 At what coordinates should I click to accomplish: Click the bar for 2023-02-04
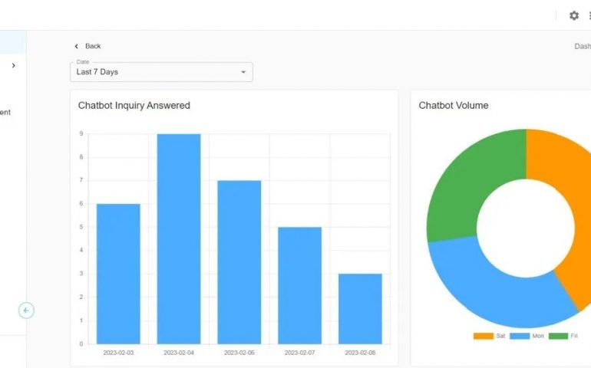(x=179, y=238)
